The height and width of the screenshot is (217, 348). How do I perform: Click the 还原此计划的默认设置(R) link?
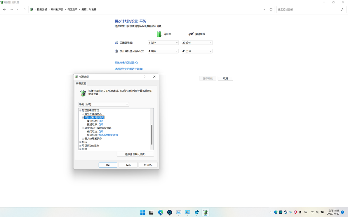128,69
